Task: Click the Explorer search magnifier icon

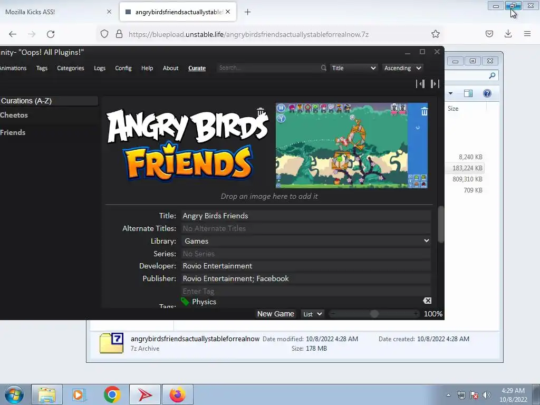Action: click(492, 75)
